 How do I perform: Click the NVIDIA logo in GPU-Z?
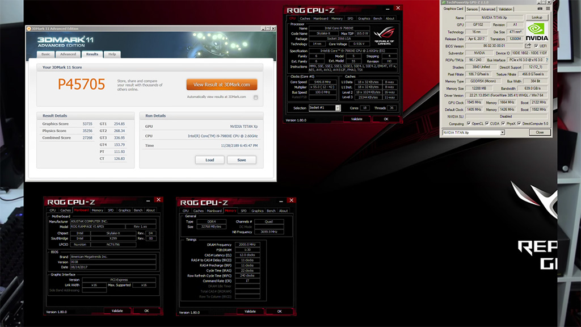[x=537, y=32]
